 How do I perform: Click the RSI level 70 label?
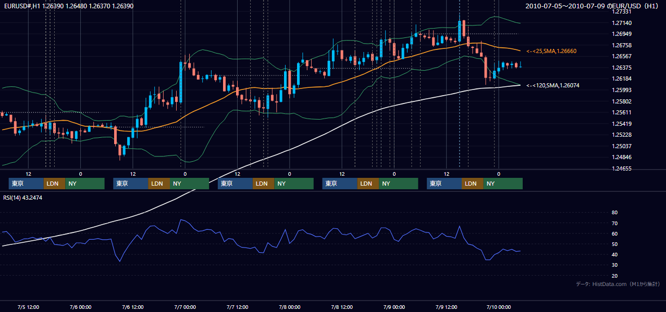tap(614, 223)
